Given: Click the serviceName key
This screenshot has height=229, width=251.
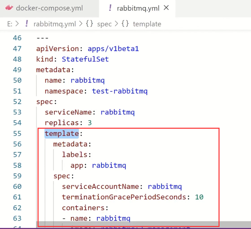Looking at the screenshot, I should [x=68, y=112].
